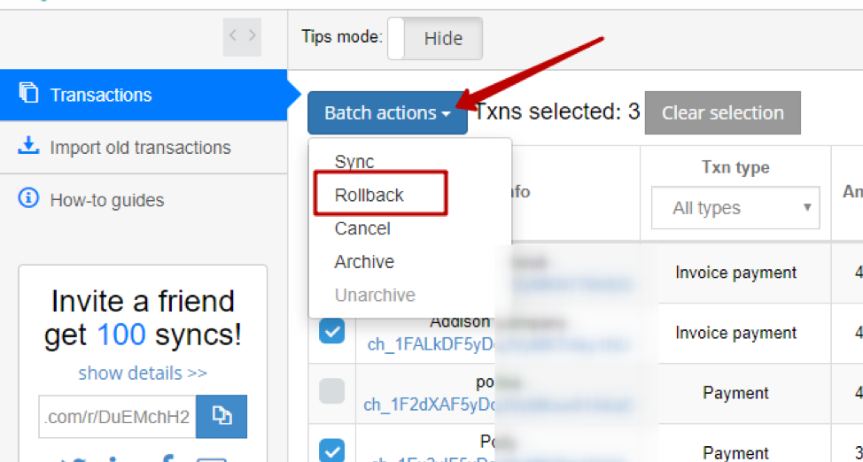This screenshot has height=462, width=863.
Task: Uncheck the Addison row checkbox
Action: tap(332, 330)
